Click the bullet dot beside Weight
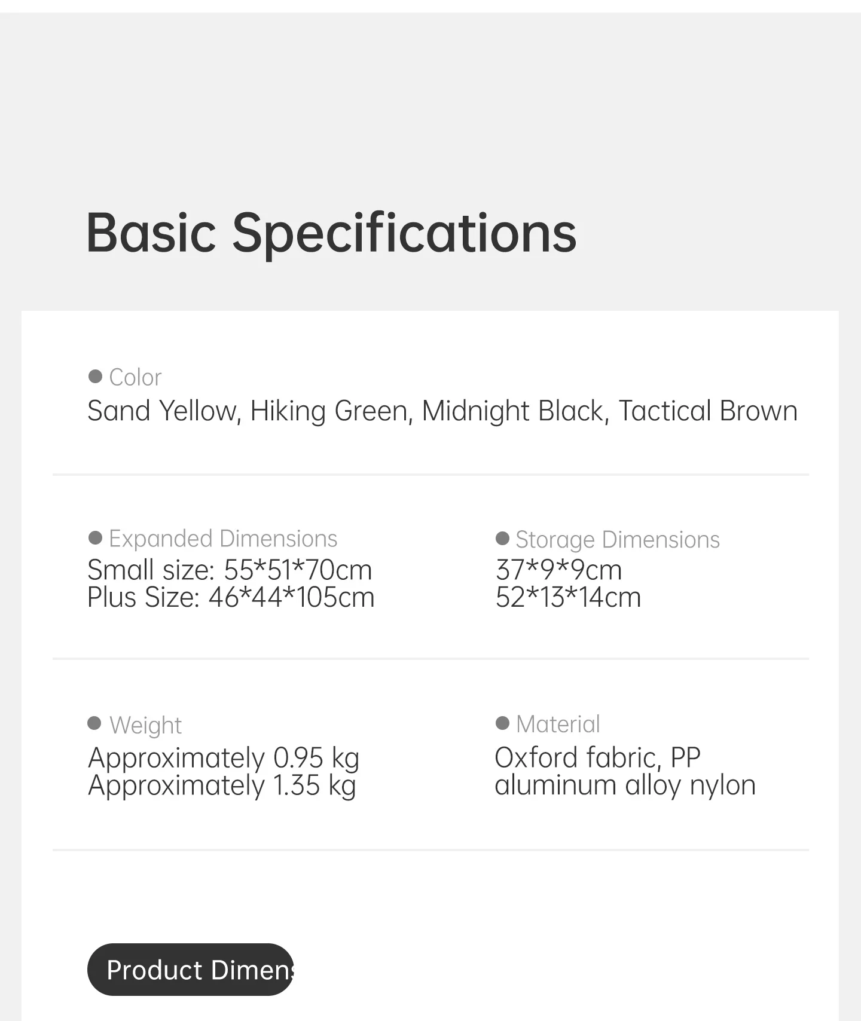 (x=94, y=723)
